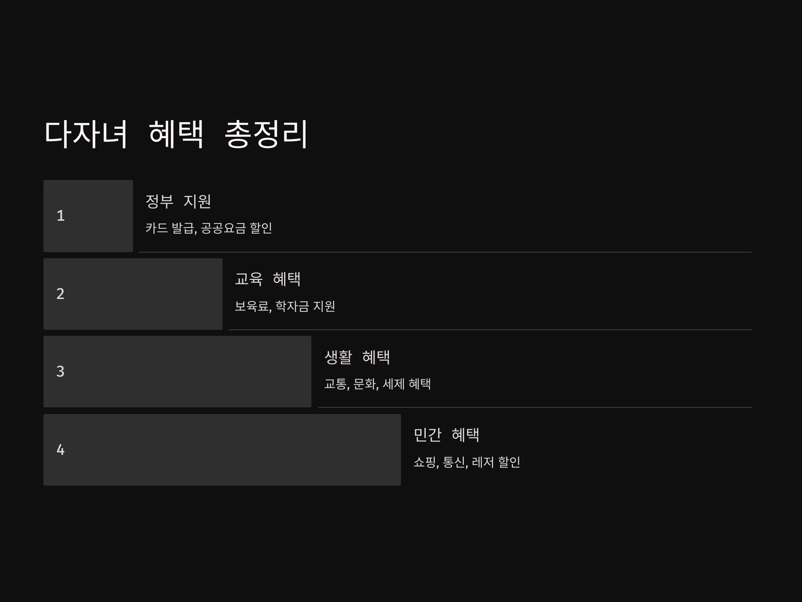Click the 교육 혜택 heading
Image resolution: width=802 pixels, height=602 pixels.
pyautogui.click(x=268, y=279)
